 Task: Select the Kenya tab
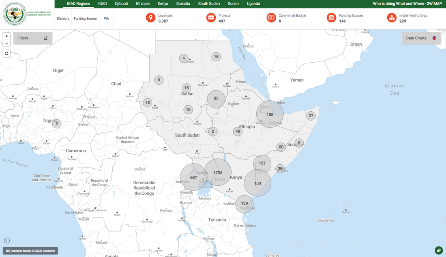(163, 4)
